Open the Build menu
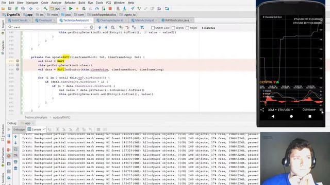This screenshot has width=330, height=185. point(81,3)
